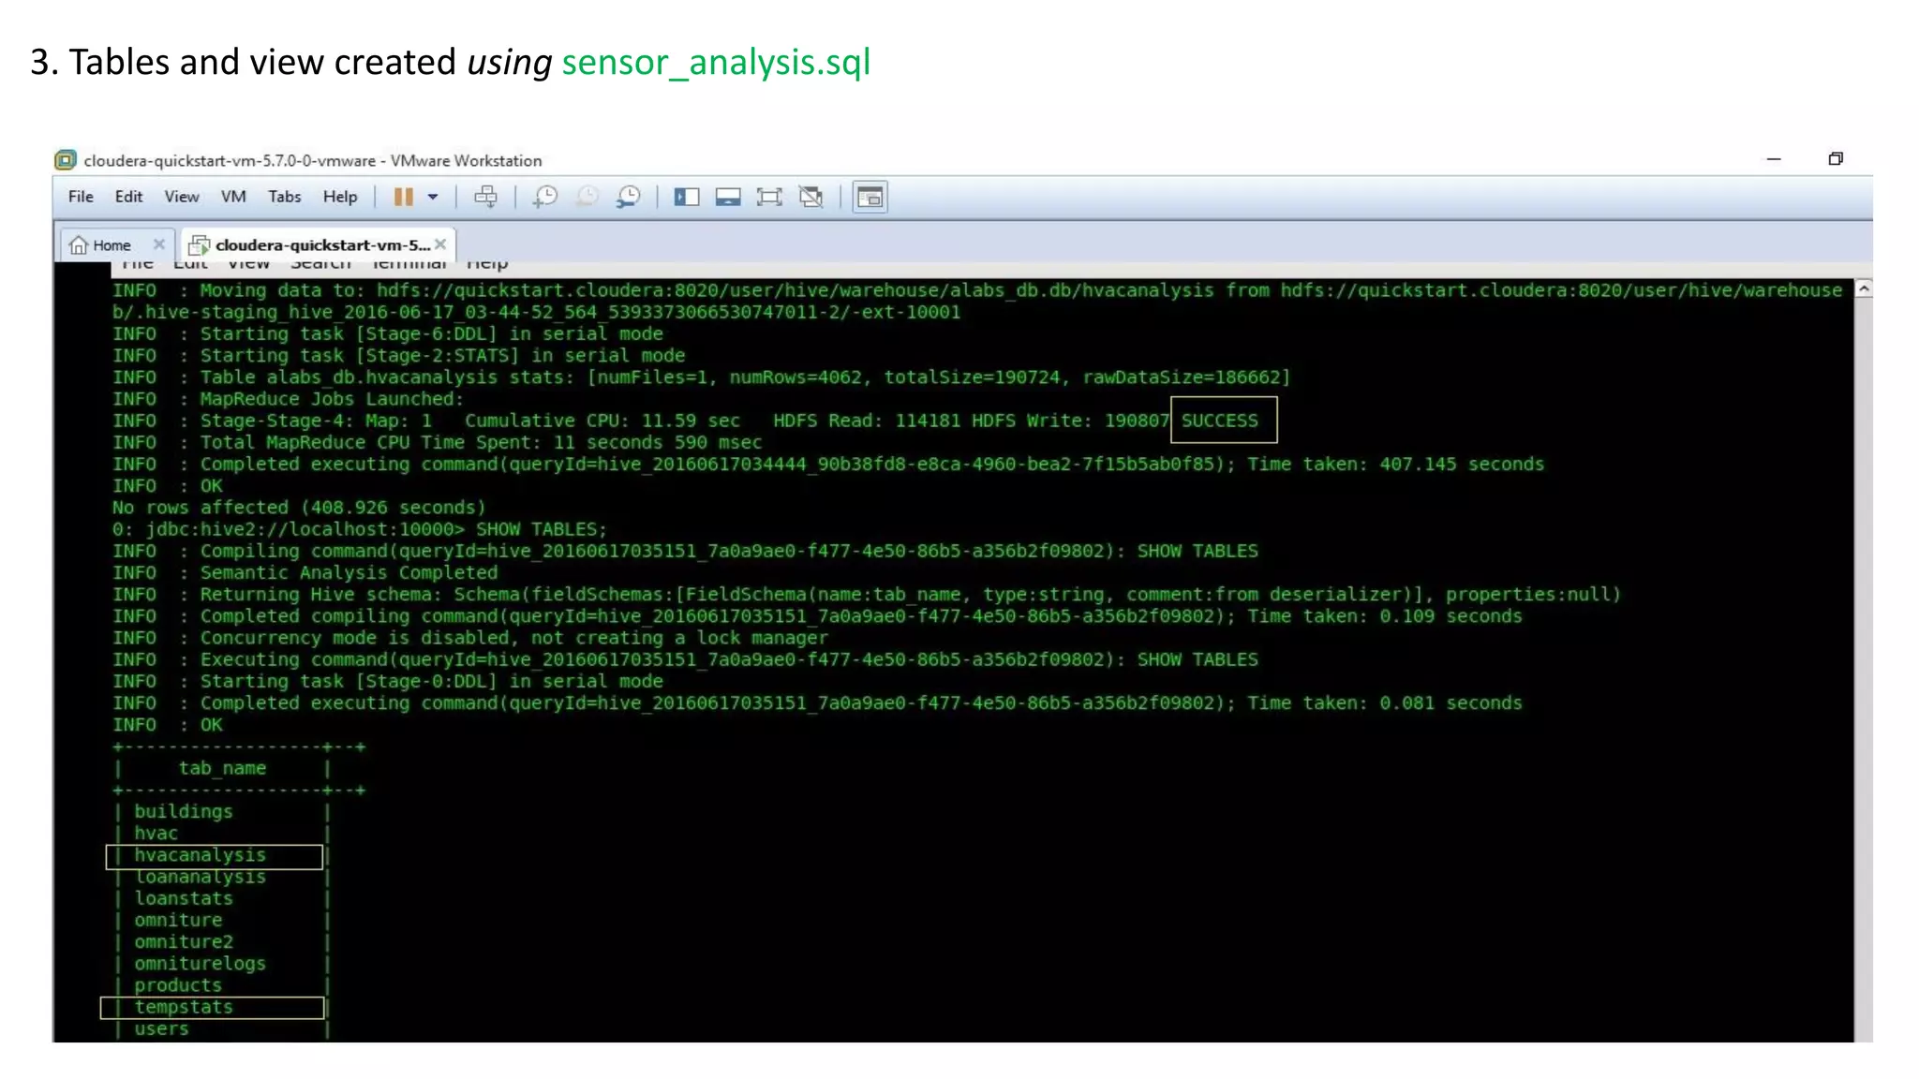
Task: Click the 'users' table name
Action: pyautogui.click(x=161, y=1028)
